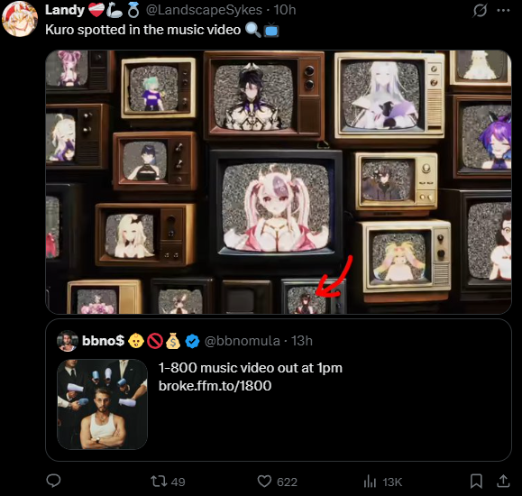The image size is (522, 496).
Task: Click the bbno$ display name
Action: click(x=103, y=341)
